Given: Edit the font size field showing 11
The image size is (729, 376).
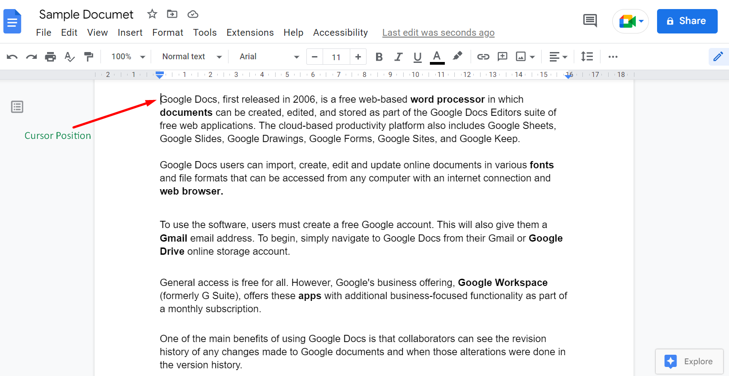Looking at the screenshot, I should (336, 57).
